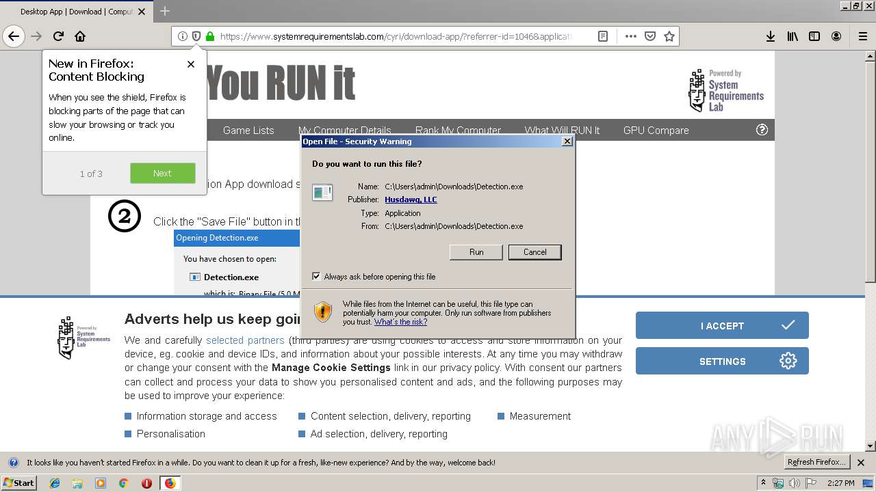This screenshot has width=876, height=492.
Task: Toggle reader view icon in address bar
Action: point(603,36)
